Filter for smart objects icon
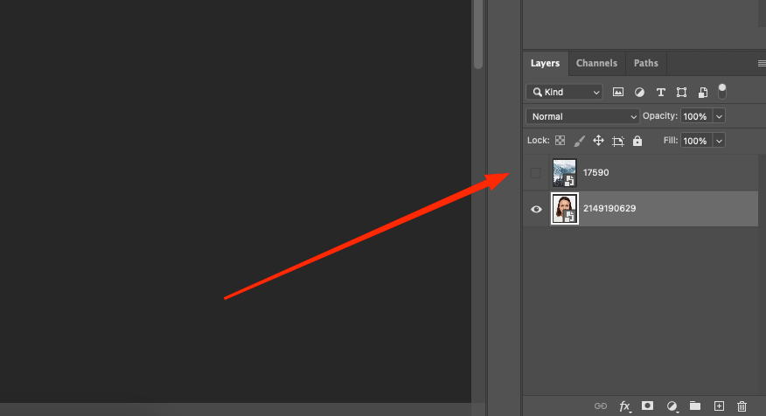This screenshot has height=416, width=766. pos(703,92)
